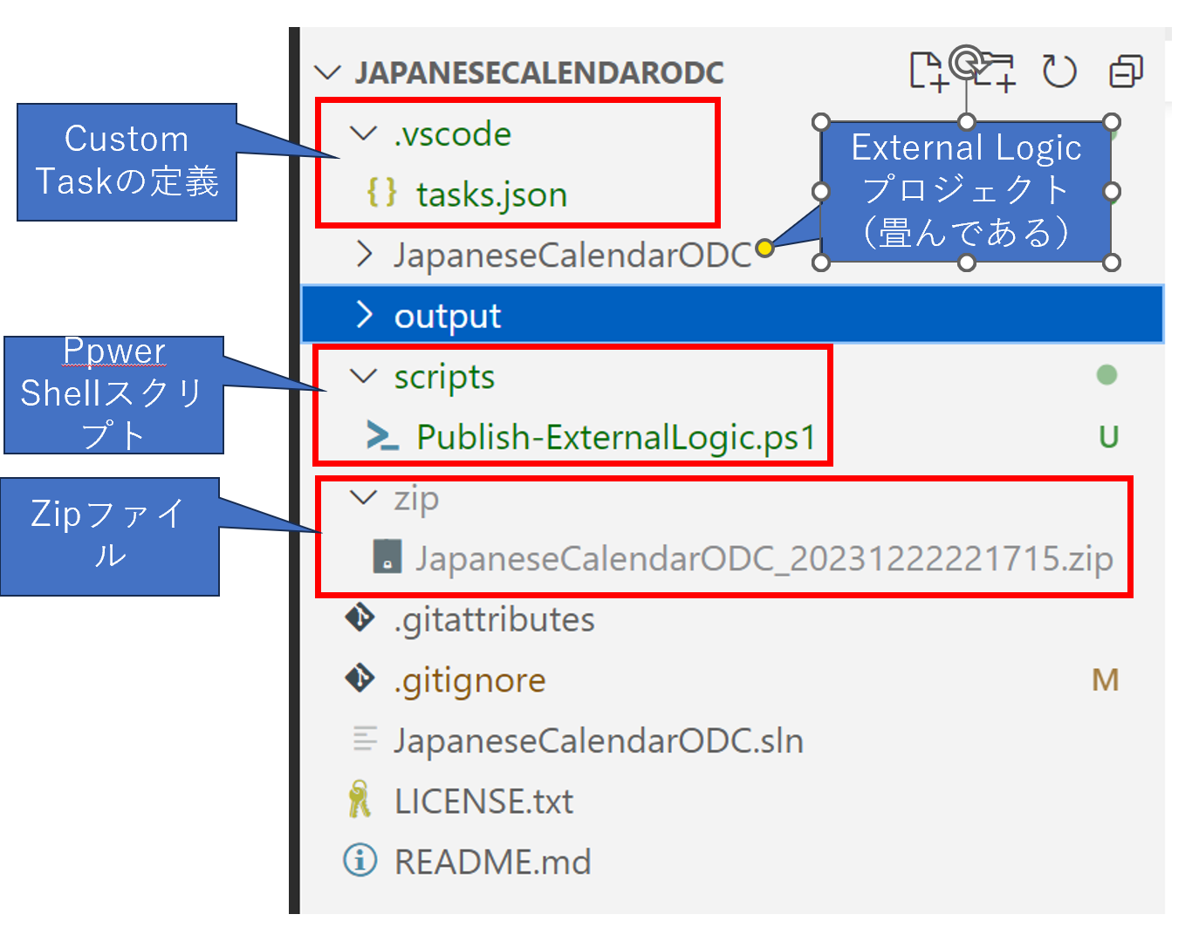The image size is (1192, 928).
Task: Click the JAPANESECALENDARODC header title
Action: 539,72
